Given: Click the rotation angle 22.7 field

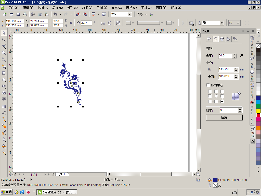Looking at the screenshot, I should click(x=86, y=23).
